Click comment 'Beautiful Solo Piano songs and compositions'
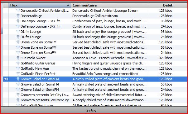The image size is (188, 114). [x=105, y=74]
